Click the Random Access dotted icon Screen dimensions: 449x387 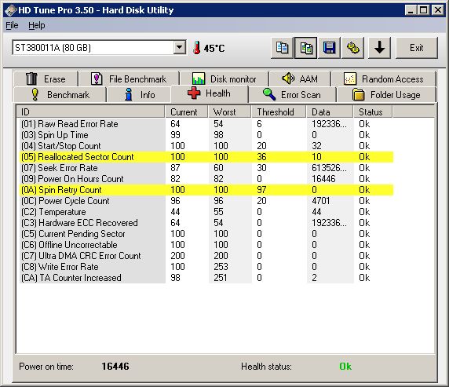click(x=350, y=78)
